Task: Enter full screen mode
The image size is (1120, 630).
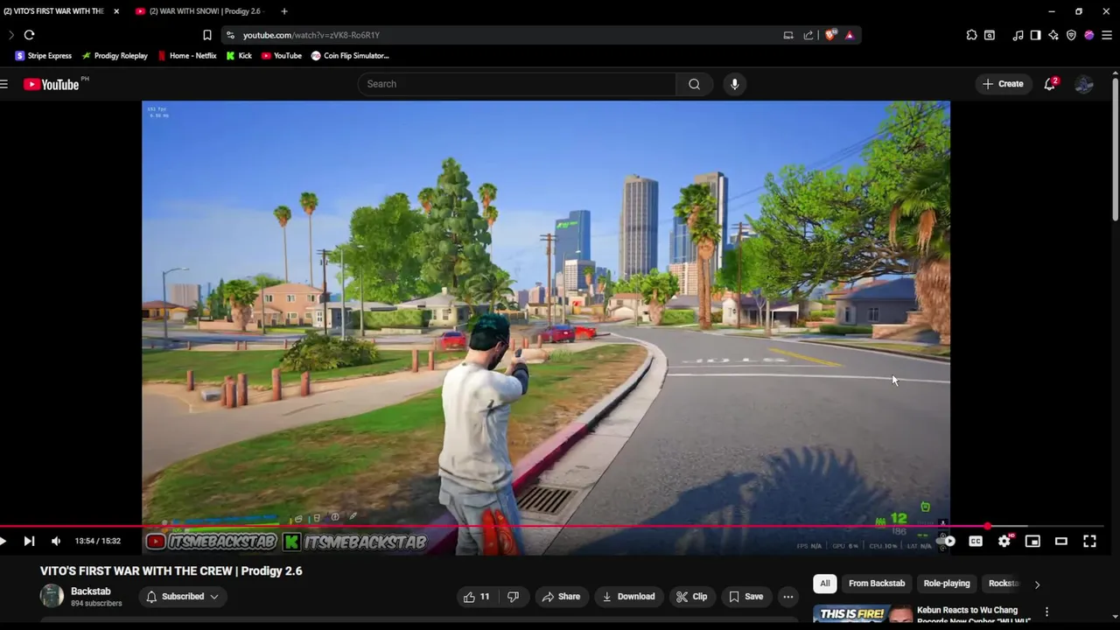Action: click(x=1089, y=541)
